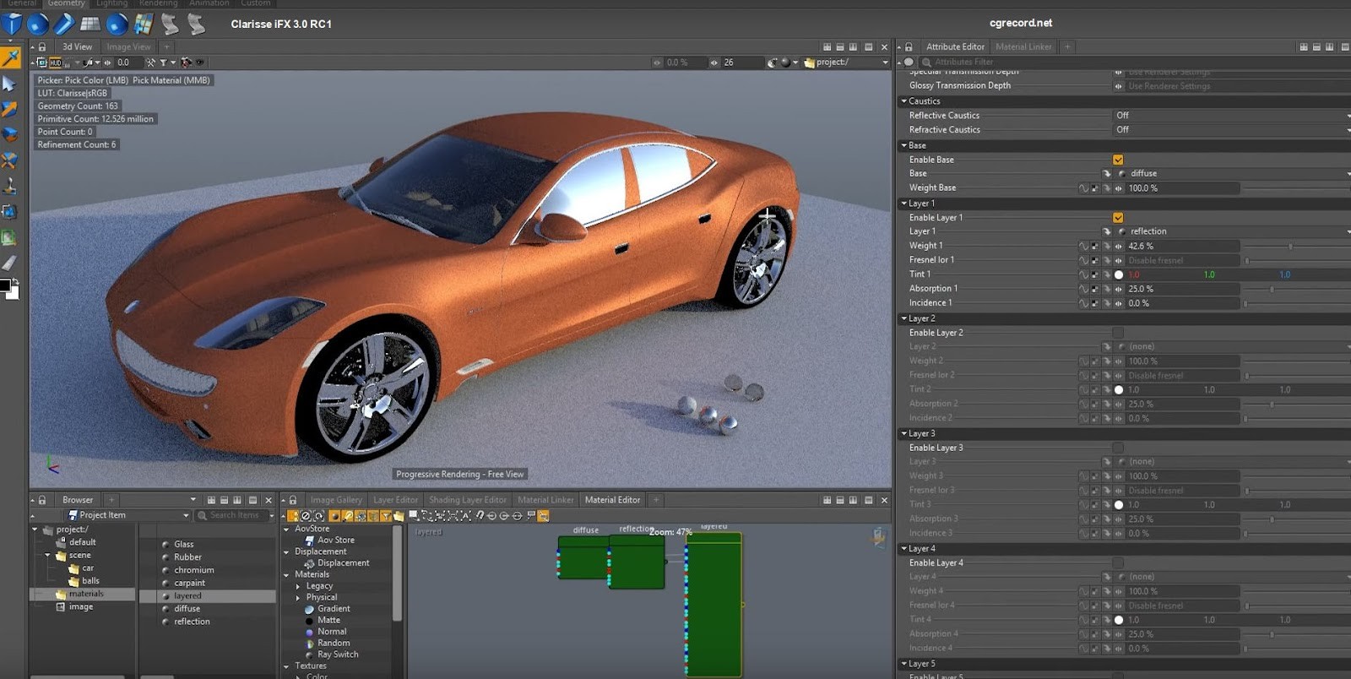Click the blue cylinder geometry shelf icon

pos(64,24)
